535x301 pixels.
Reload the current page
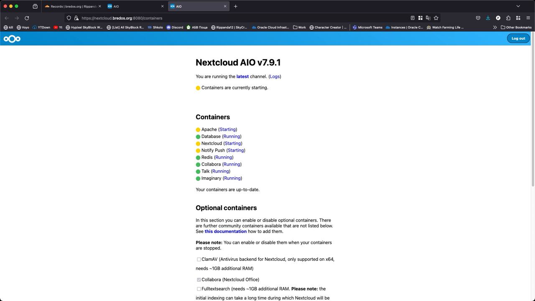(27, 18)
